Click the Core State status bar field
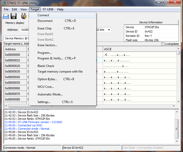183x152 pixels. click(x=151, y=148)
